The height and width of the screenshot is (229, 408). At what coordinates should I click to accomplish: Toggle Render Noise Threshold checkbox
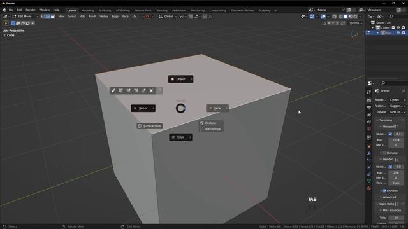(x=390, y=167)
